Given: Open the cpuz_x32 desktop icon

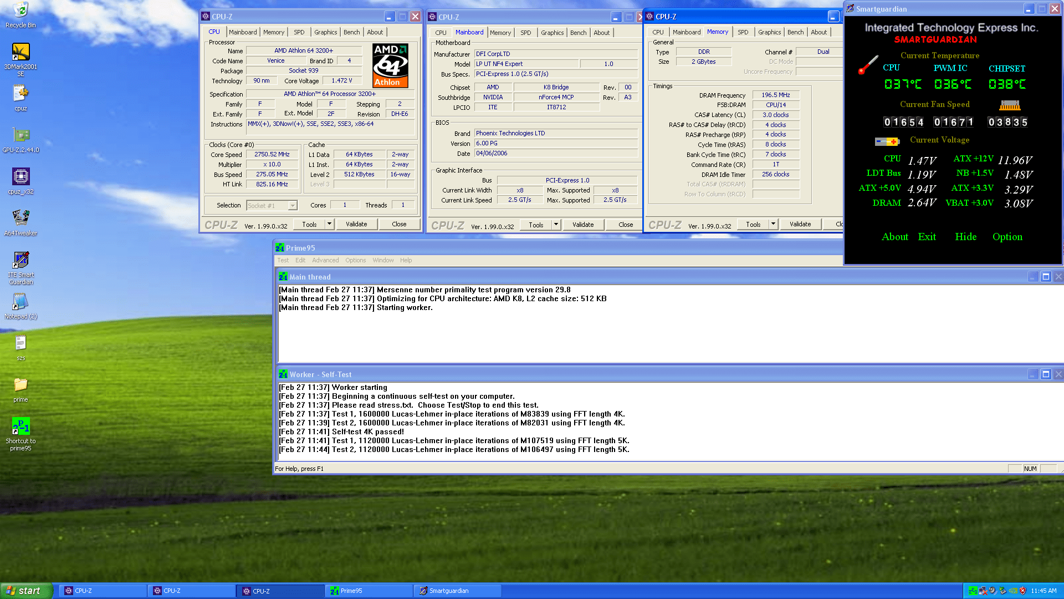Looking at the screenshot, I should [21, 177].
